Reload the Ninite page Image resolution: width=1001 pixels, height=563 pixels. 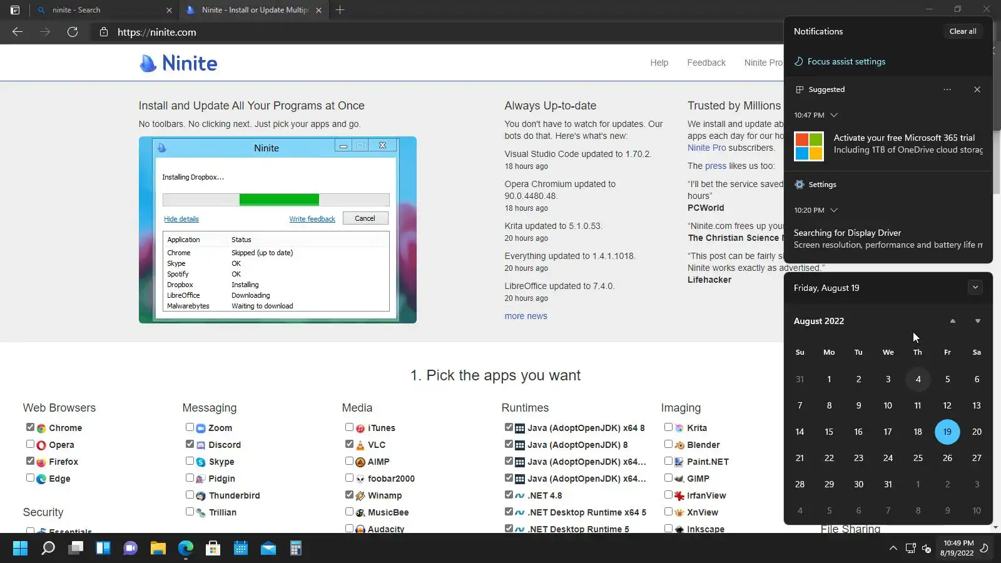73,32
